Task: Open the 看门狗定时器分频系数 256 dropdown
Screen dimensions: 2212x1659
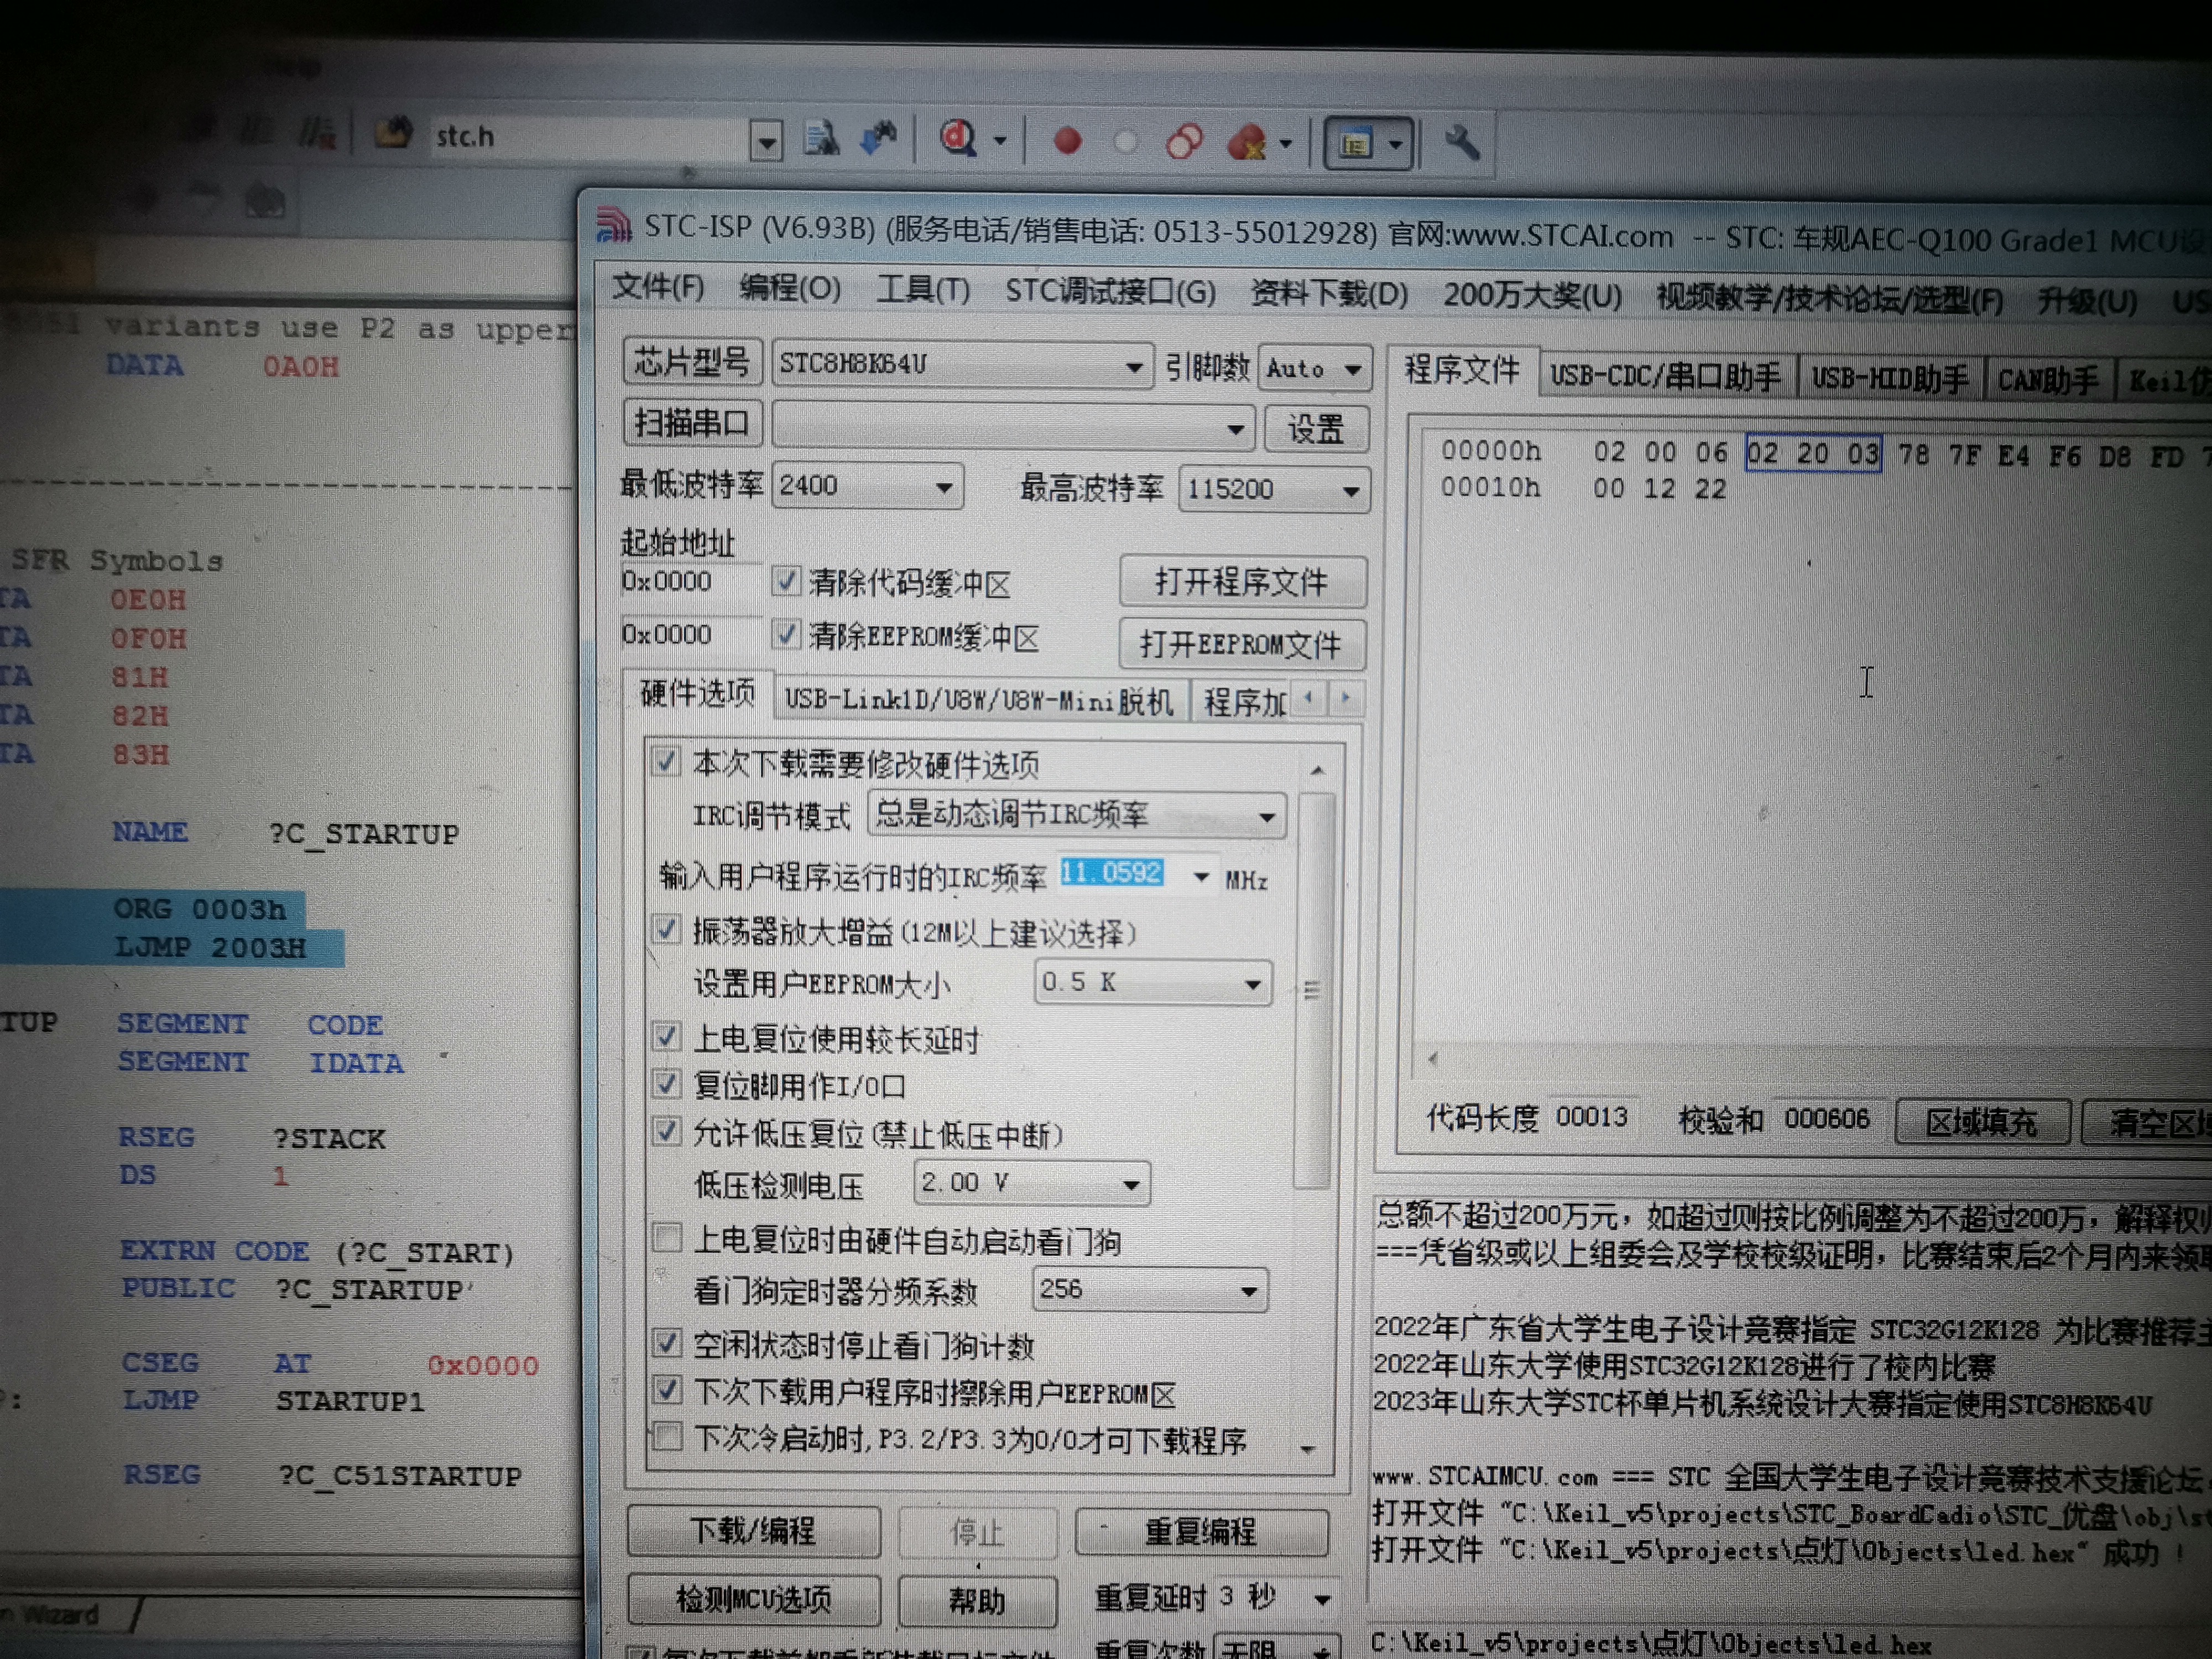Action: 1248,1291
